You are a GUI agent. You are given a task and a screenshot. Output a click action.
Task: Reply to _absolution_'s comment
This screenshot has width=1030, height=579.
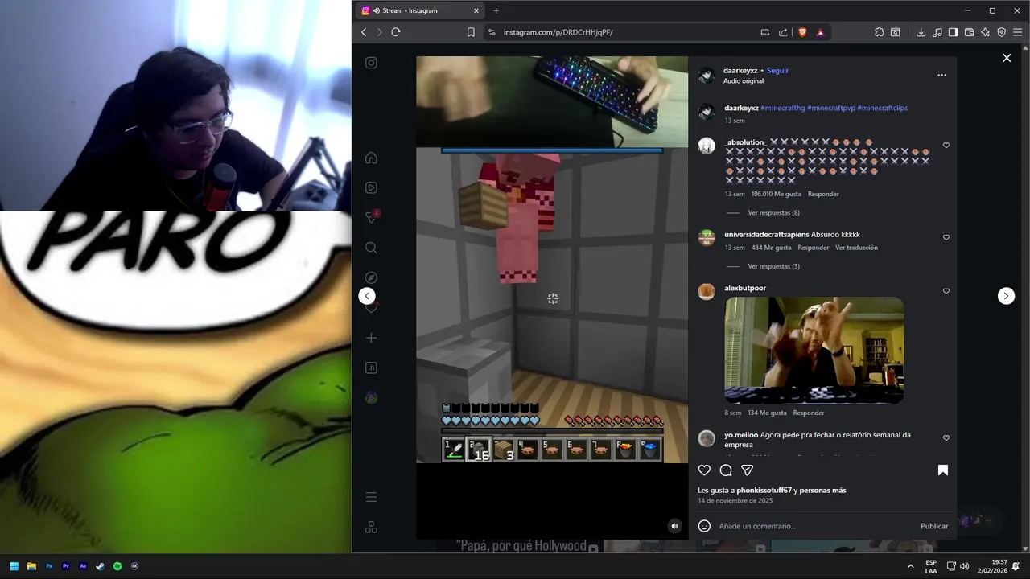coord(823,194)
